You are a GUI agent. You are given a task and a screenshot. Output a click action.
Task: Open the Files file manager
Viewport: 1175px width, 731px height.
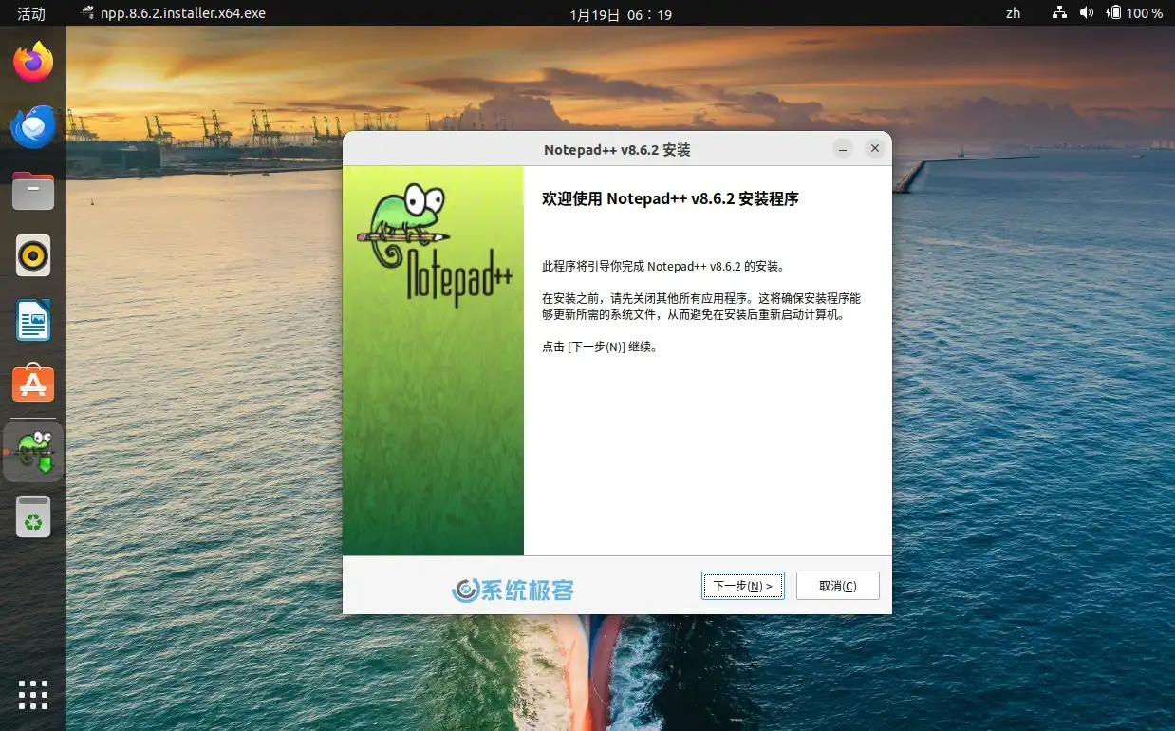point(33,191)
